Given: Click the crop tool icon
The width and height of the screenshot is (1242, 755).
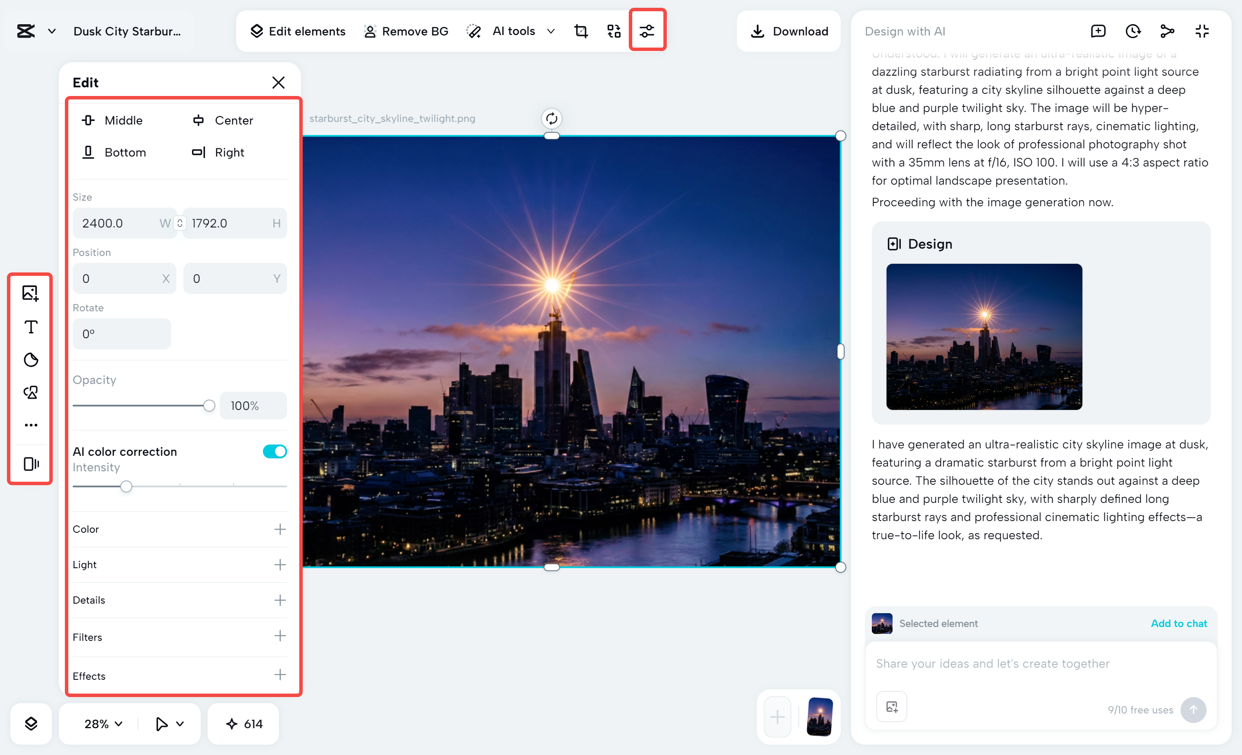Looking at the screenshot, I should point(581,31).
